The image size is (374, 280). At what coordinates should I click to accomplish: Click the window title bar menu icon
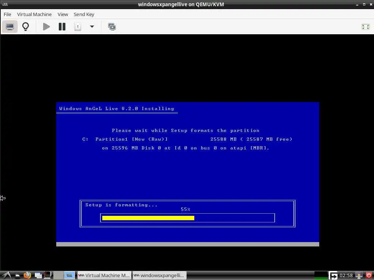click(x=4, y=4)
